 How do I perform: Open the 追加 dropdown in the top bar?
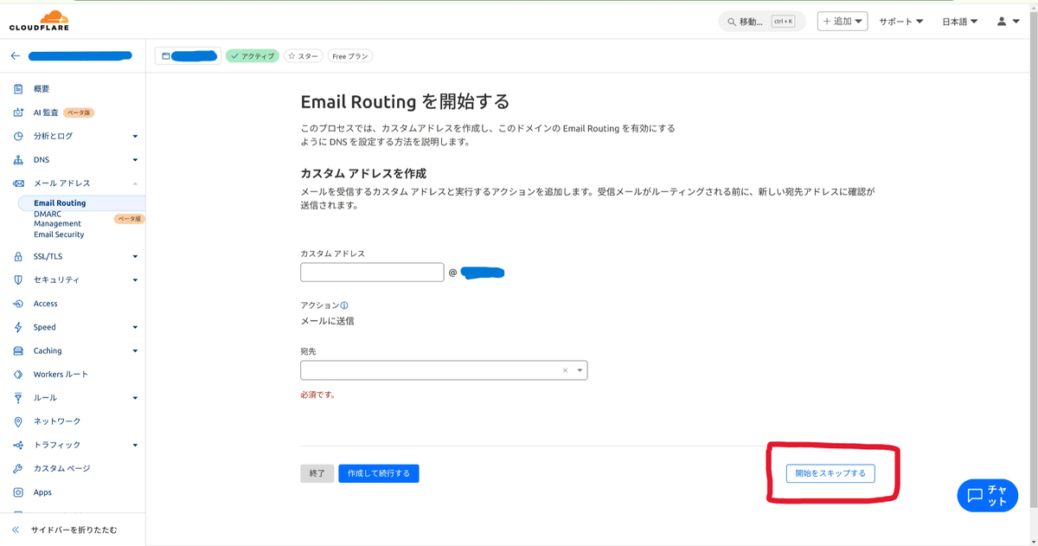[843, 21]
